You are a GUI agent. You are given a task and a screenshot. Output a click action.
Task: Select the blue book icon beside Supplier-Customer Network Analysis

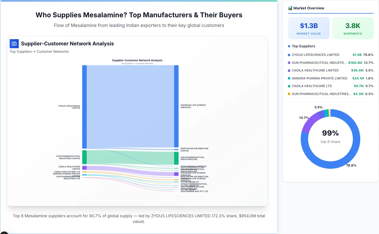14,44
